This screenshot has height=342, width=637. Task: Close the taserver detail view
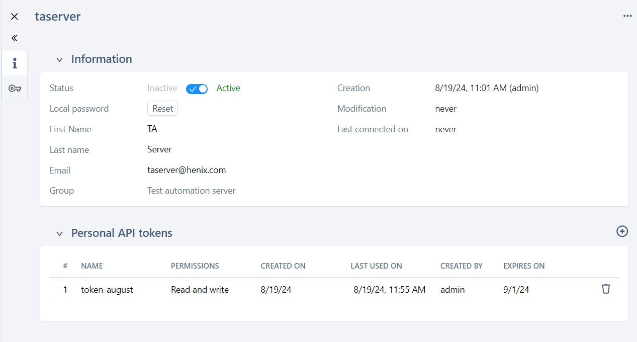14,16
